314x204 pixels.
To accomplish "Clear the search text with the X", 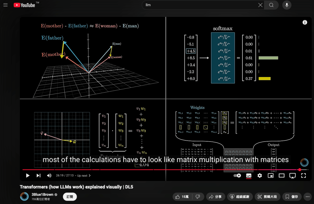I will [260, 5].
